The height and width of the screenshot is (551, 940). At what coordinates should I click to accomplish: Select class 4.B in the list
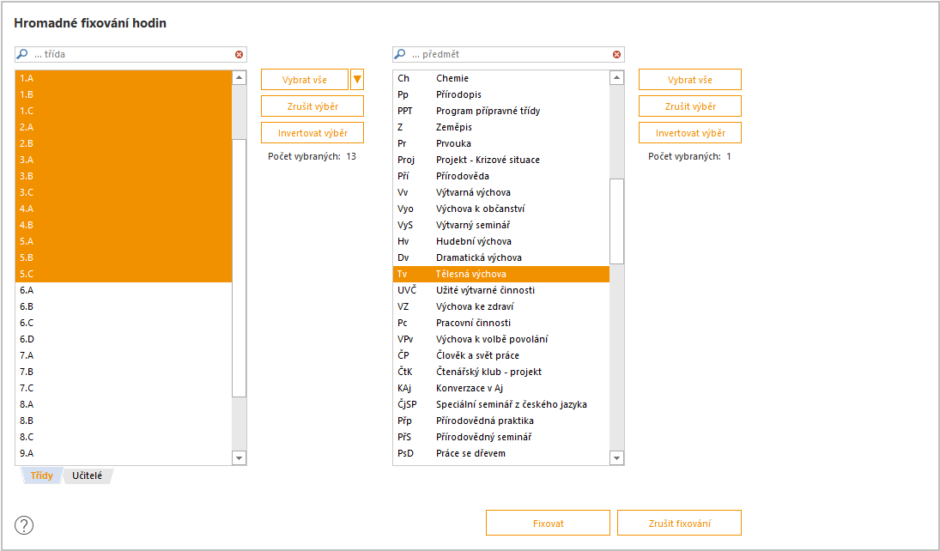click(124, 225)
